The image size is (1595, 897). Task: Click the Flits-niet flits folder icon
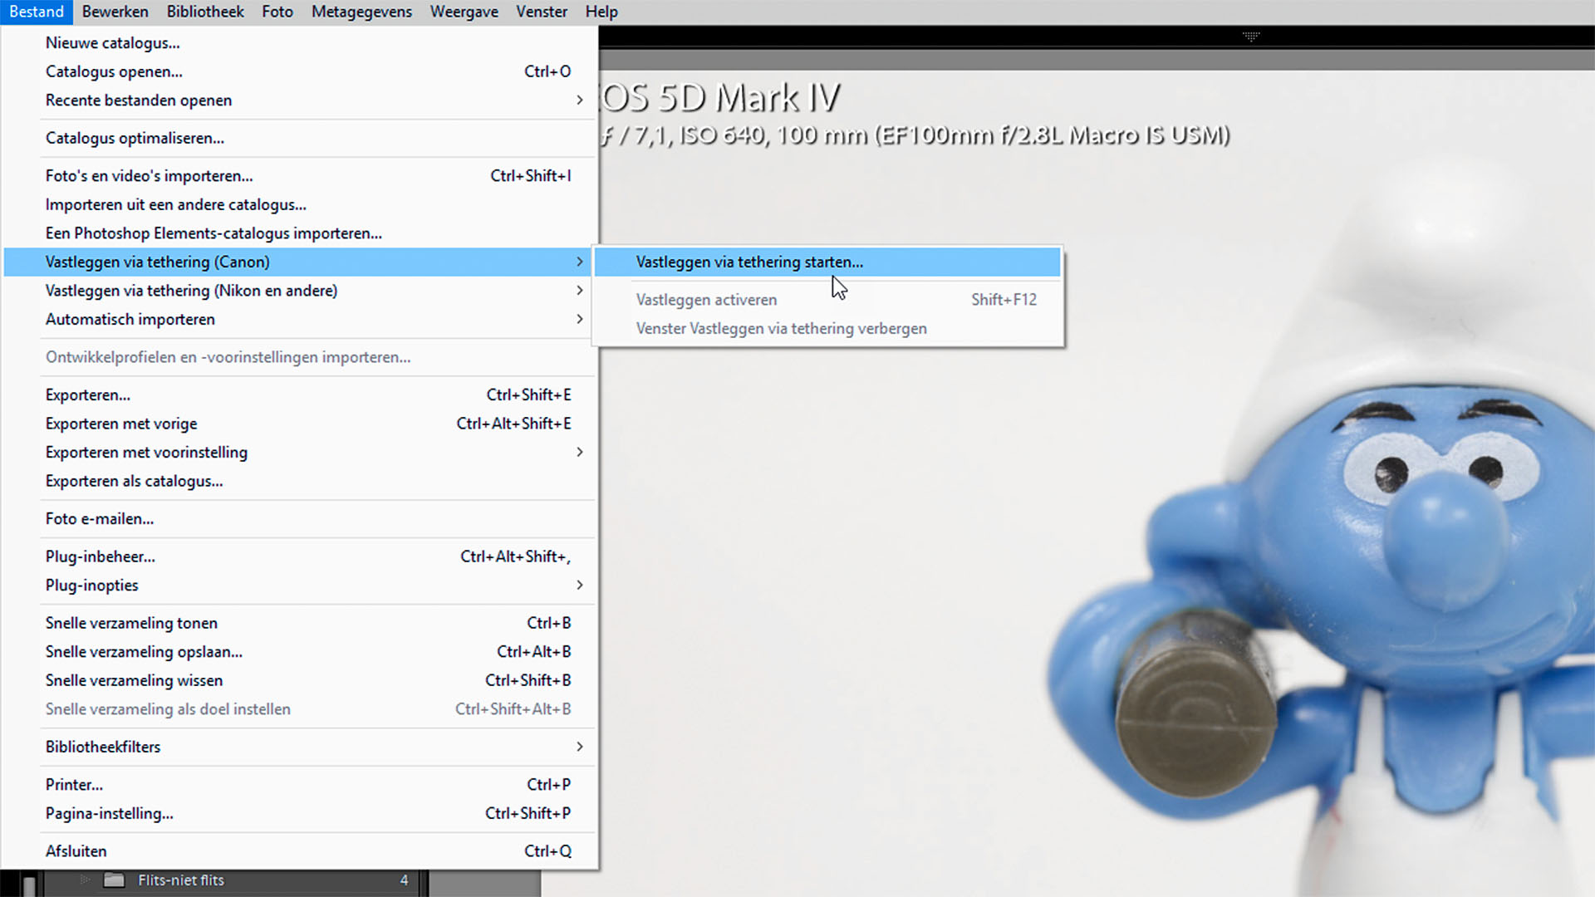tap(114, 880)
